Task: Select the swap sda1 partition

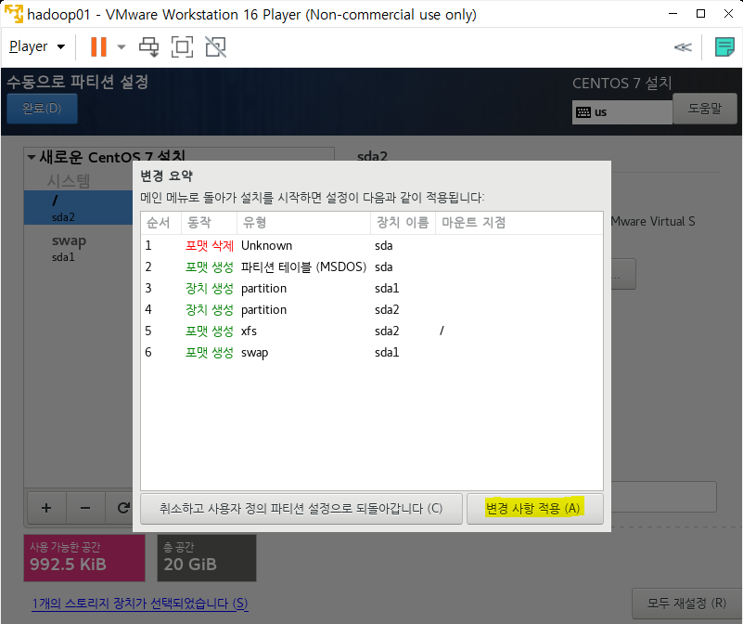Action: [79, 248]
